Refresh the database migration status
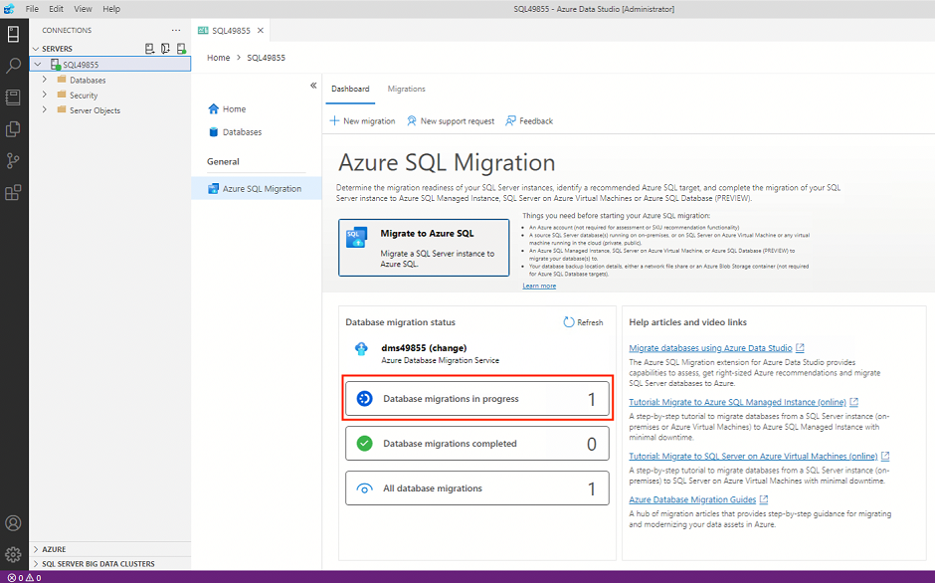Image resolution: width=935 pixels, height=583 pixels. coord(583,322)
